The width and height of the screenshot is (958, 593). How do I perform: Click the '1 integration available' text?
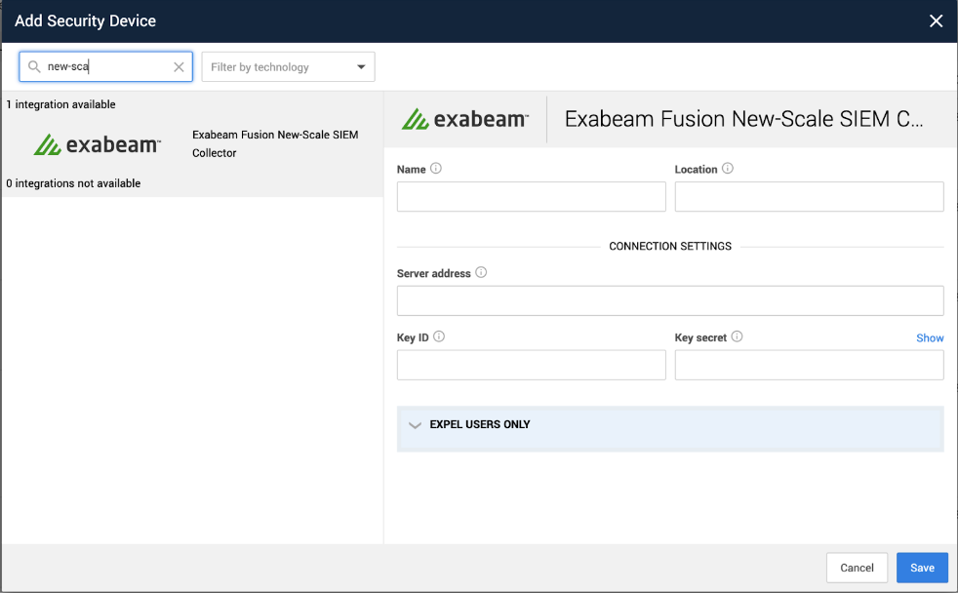coord(60,104)
